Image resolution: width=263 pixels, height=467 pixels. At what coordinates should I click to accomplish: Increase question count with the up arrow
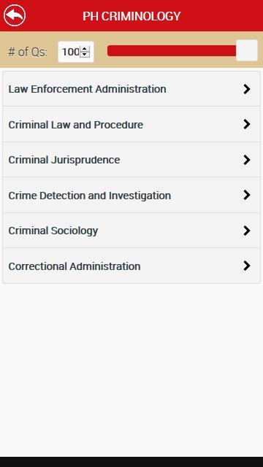coord(85,49)
